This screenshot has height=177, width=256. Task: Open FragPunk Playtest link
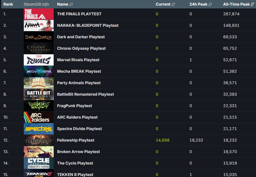tap(74, 106)
